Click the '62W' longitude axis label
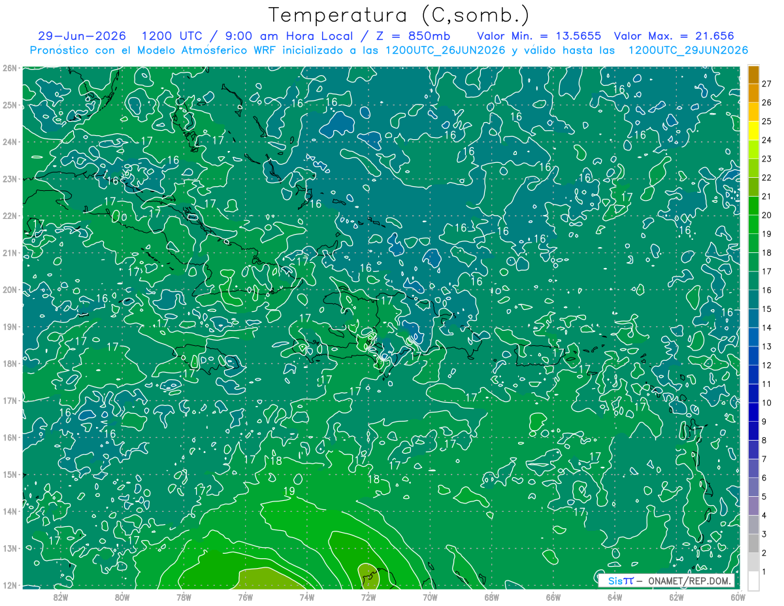The height and width of the screenshot is (606, 784). 676,597
